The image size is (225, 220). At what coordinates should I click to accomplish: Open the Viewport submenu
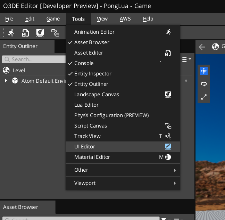pyautogui.click(x=123, y=183)
